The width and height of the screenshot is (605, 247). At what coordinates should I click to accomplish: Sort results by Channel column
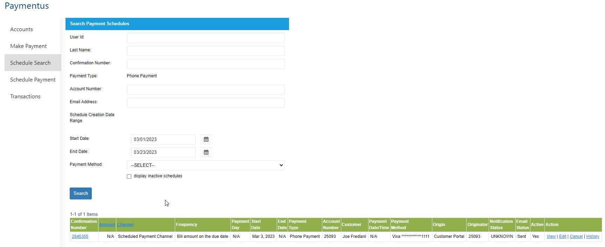pos(125,225)
